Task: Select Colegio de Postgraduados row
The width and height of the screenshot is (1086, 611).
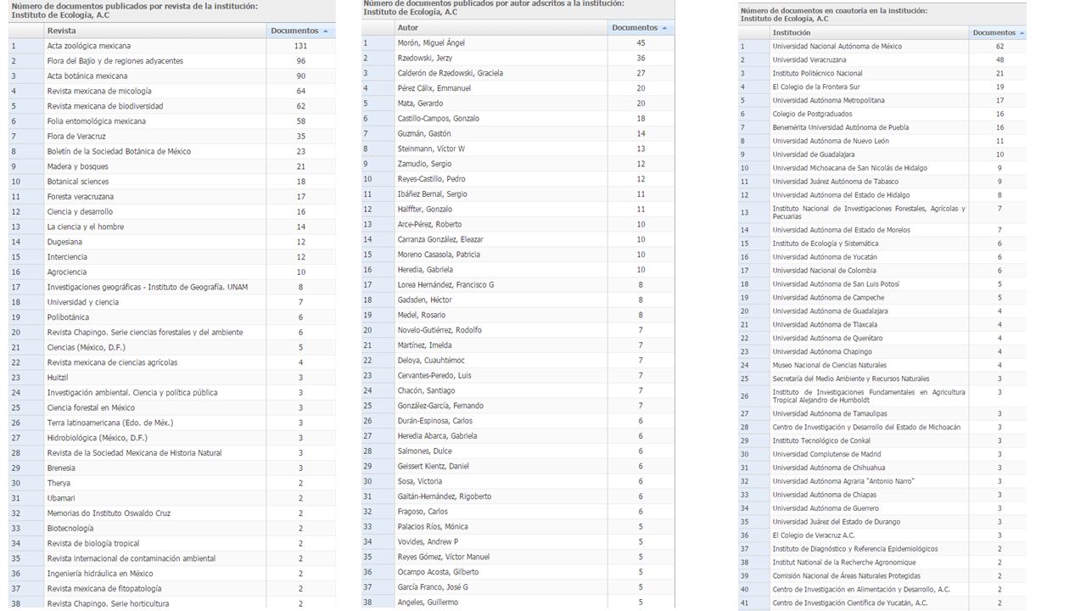Action: click(x=882, y=115)
